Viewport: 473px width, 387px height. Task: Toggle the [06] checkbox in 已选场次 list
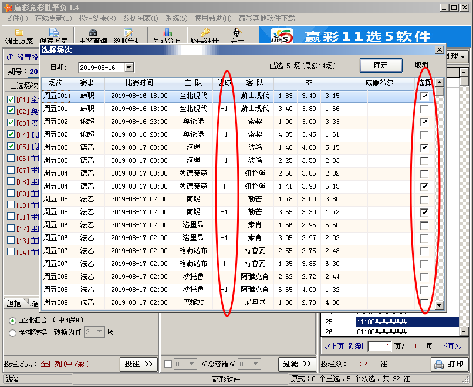11,158
